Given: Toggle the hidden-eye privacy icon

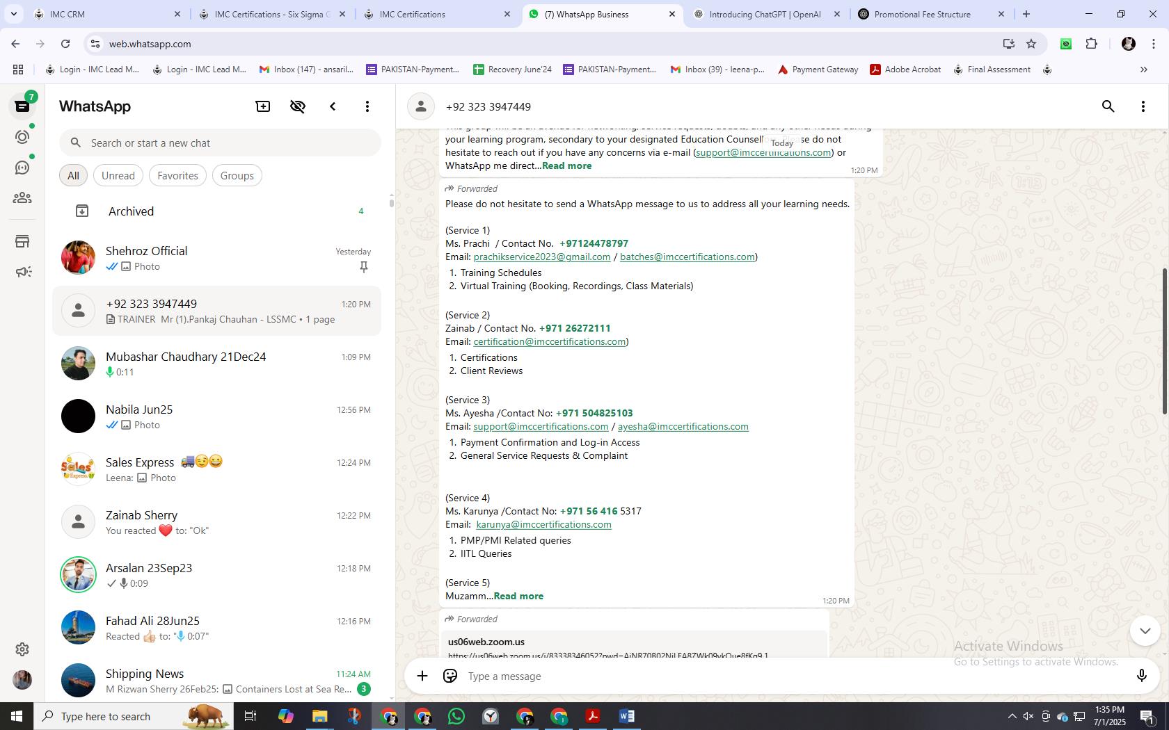Looking at the screenshot, I should coord(298,106).
